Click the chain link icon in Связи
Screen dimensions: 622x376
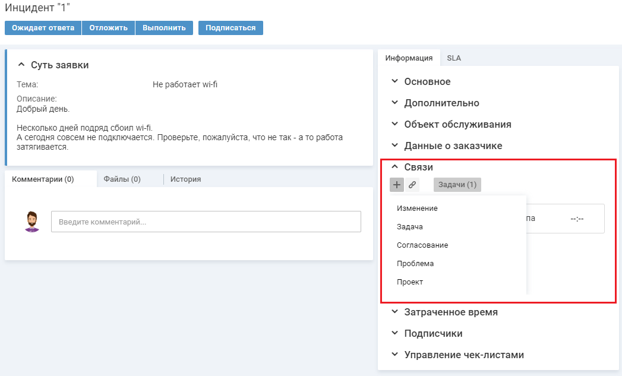click(412, 185)
